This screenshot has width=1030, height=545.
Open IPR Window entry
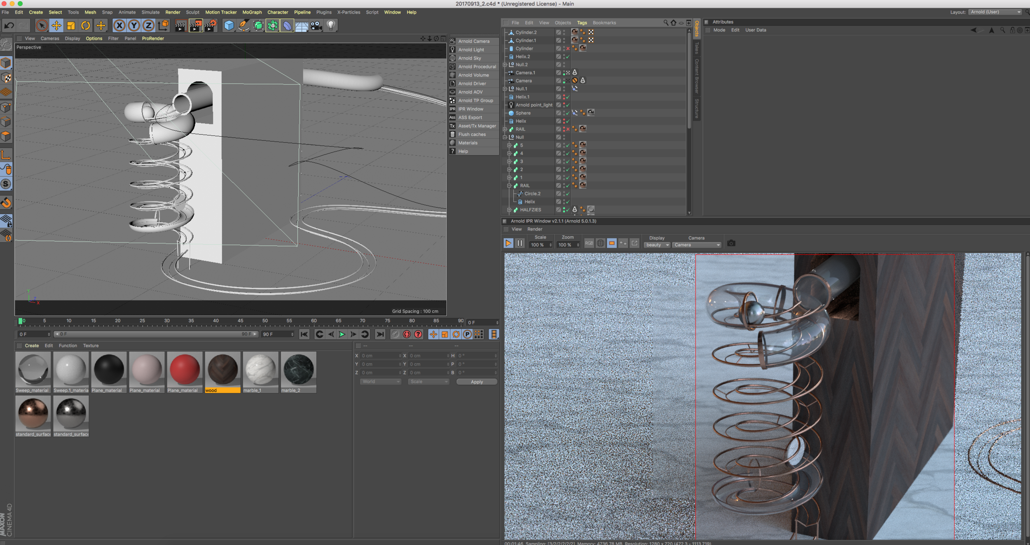click(474, 109)
